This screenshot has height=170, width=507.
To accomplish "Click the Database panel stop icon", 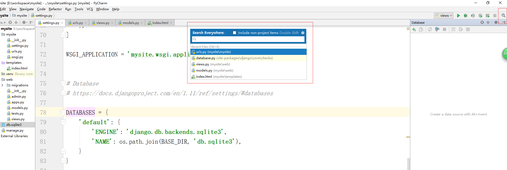I will point(445,29).
